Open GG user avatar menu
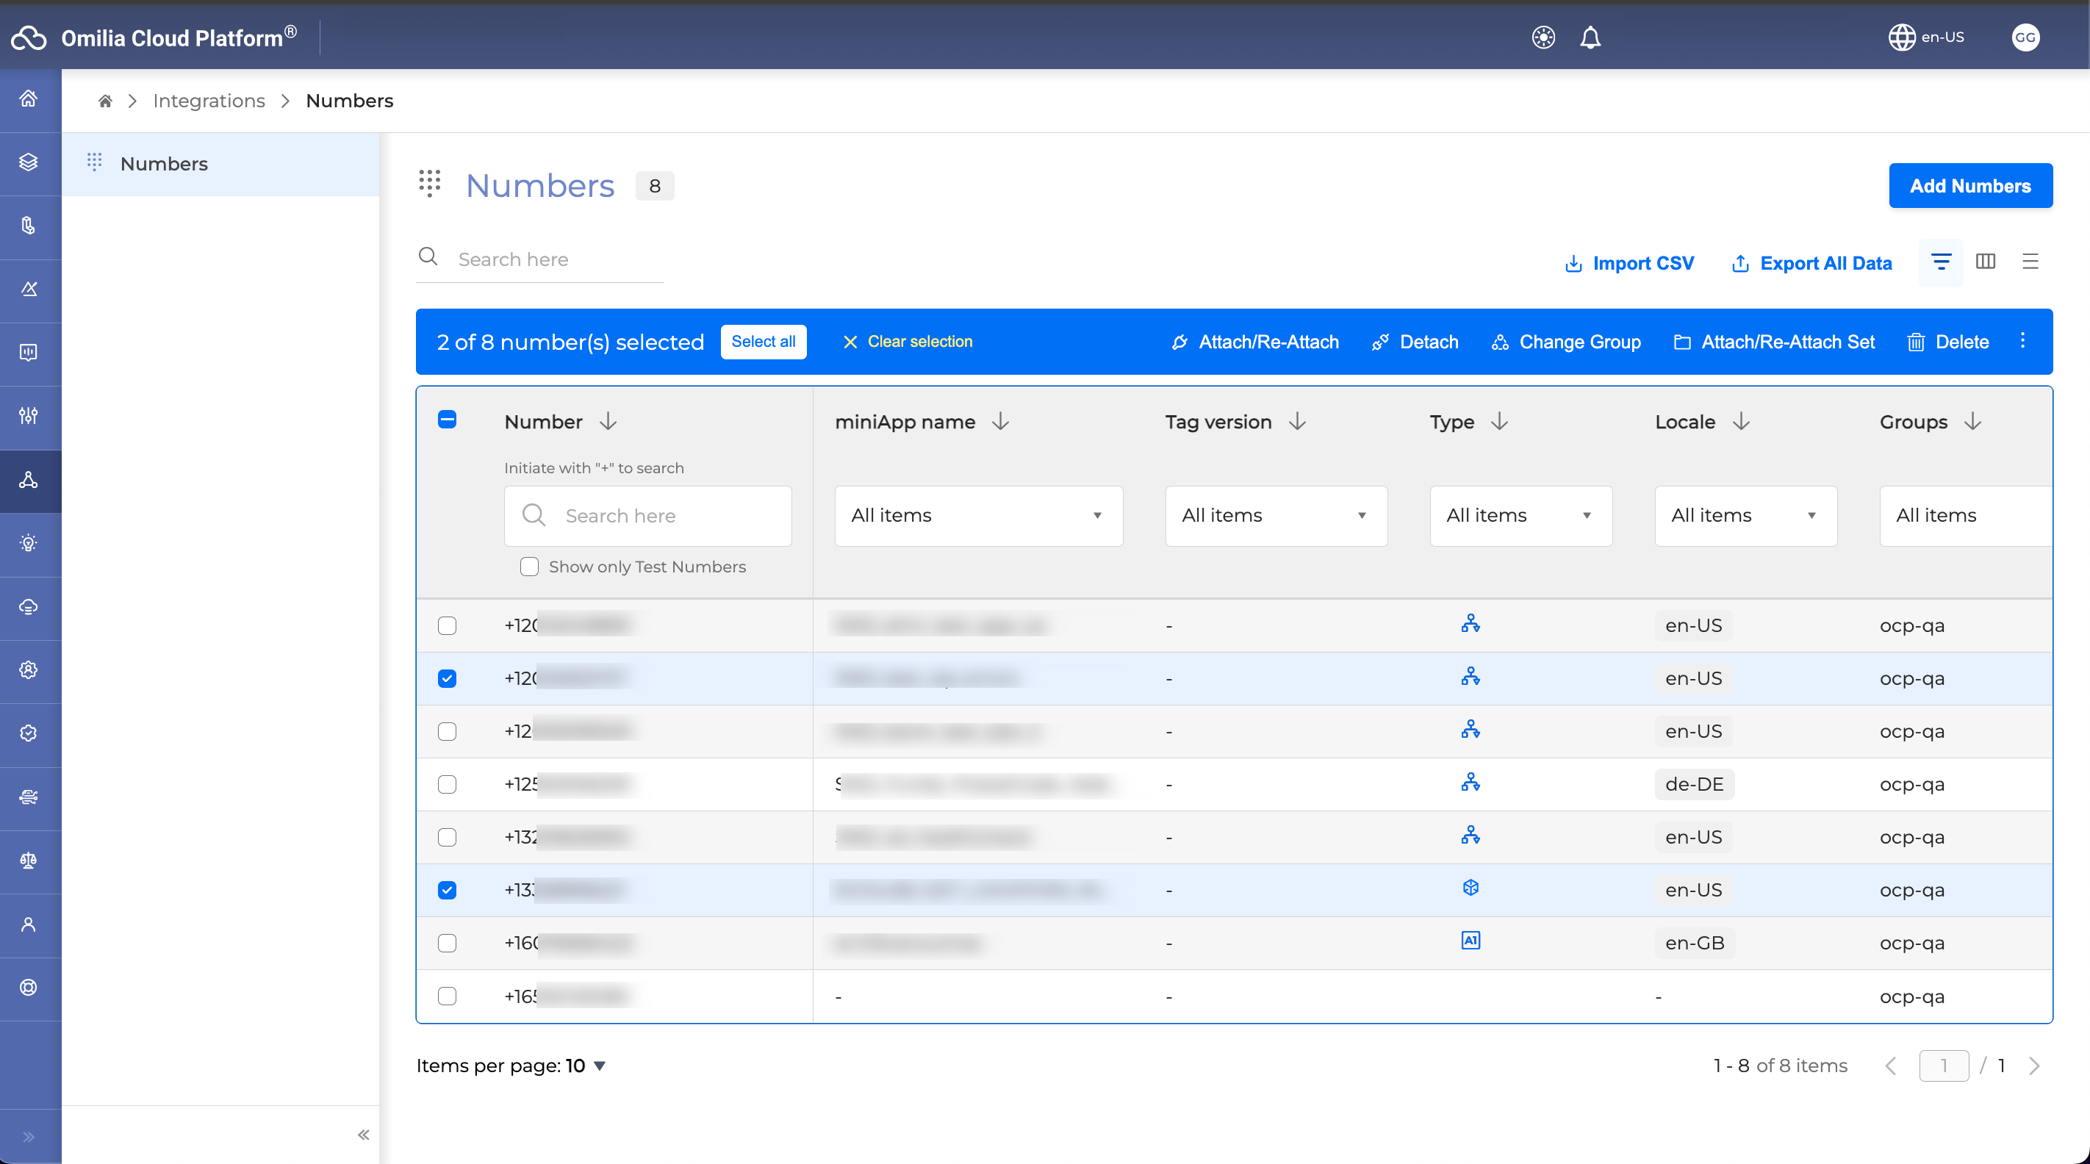Screen dimensions: 2090x1164 [x=2025, y=37]
